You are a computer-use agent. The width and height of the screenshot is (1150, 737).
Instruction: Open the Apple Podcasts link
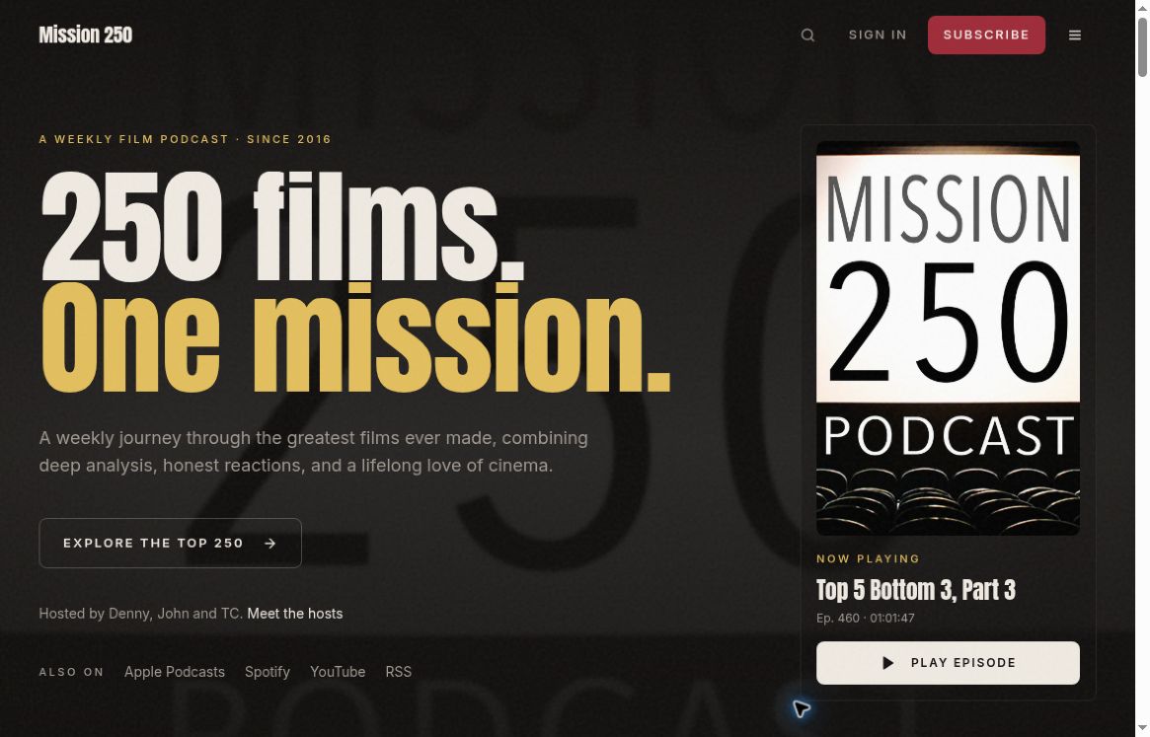point(175,673)
